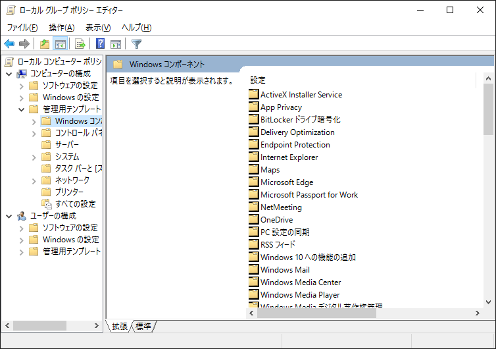The width and height of the screenshot is (496, 349).
Task: Toggle the show/hide console tree icon
Action: pyautogui.click(x=61, y=43)
